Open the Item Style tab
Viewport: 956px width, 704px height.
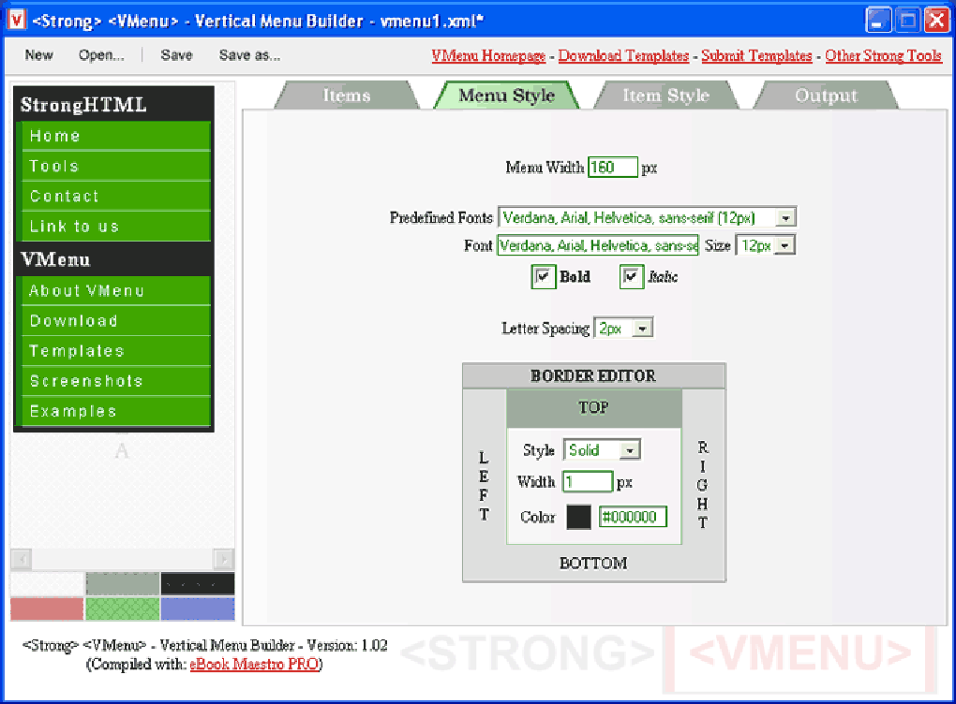pos(666,95)
